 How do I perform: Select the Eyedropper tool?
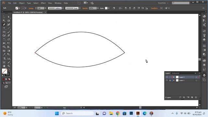point(4,55)
